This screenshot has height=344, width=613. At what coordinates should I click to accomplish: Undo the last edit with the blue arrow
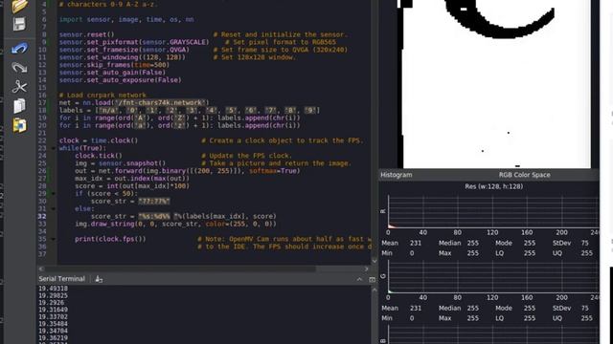(x=19, y=49)
